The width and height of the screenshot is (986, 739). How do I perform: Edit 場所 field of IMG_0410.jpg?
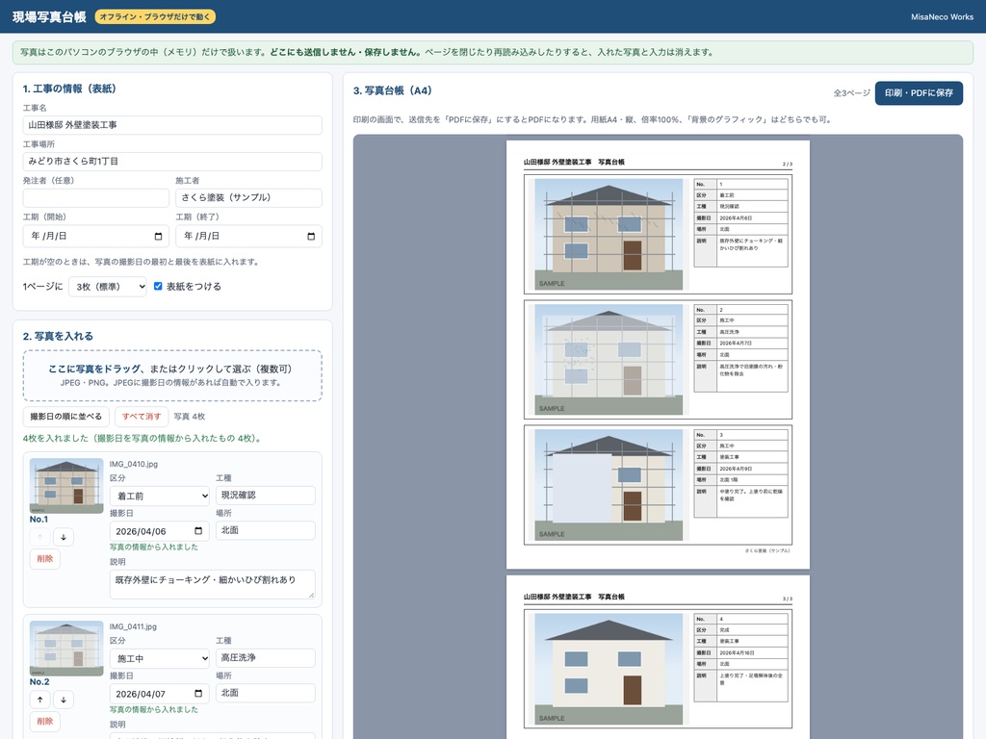[x=266, y=530]
